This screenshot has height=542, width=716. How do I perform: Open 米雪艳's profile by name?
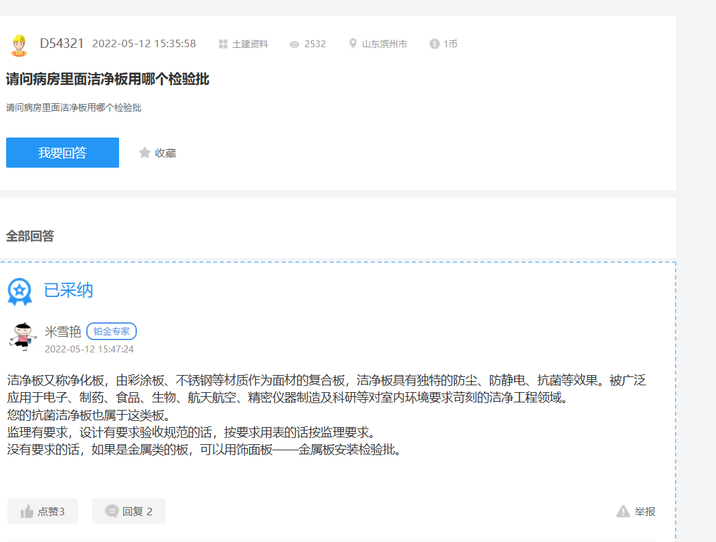(x=63, y=332)
